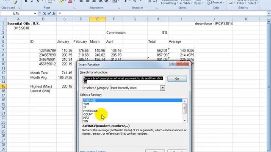Viewport: 271px width, 152px height.
Task: Close the Insert Function dialog
Action: (183, 63)
